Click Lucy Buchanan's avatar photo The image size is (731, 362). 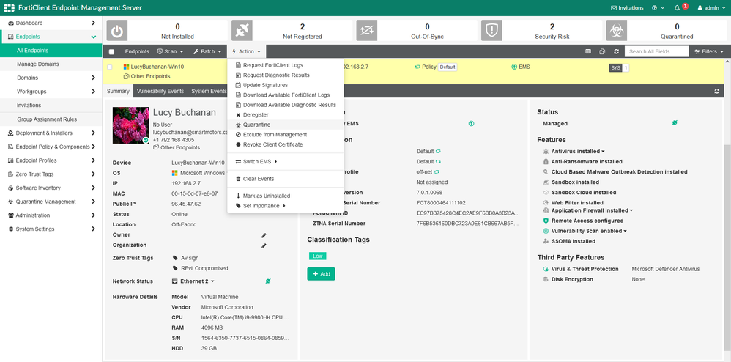tap(131, 125)
